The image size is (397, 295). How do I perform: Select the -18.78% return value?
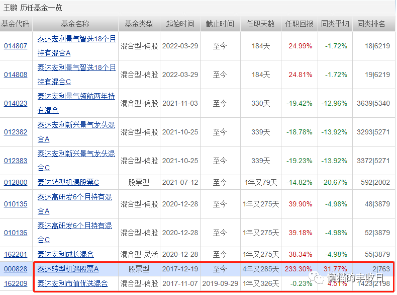(300, 132)
